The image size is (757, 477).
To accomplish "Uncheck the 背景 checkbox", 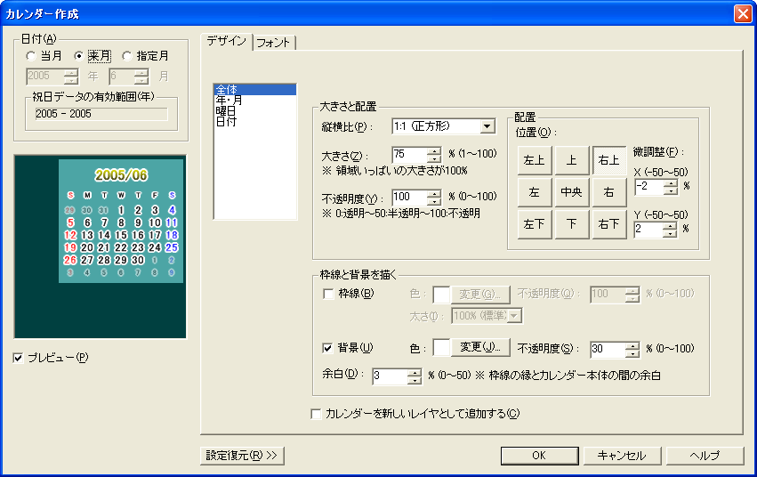I will click(x=329, y=347).
